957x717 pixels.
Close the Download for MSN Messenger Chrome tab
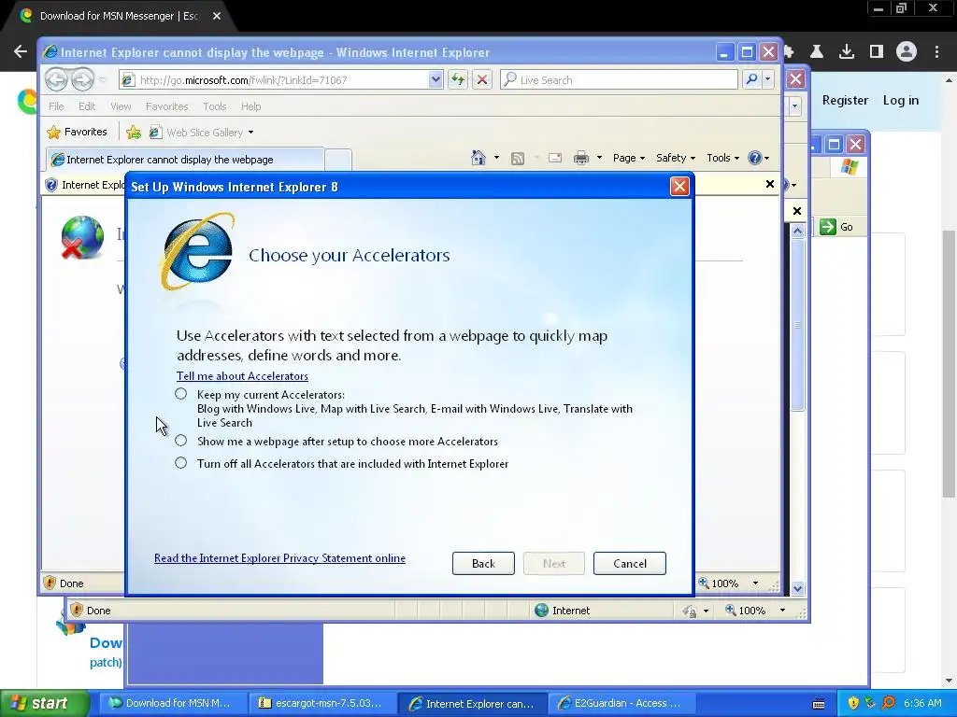click(x=217, y=16)
